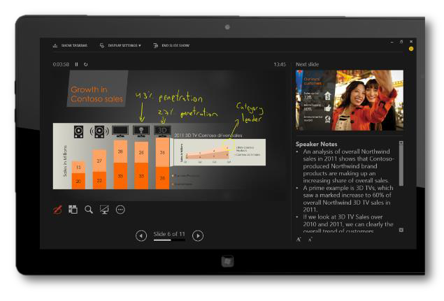Open more slide show options

(x=120, y=210)
